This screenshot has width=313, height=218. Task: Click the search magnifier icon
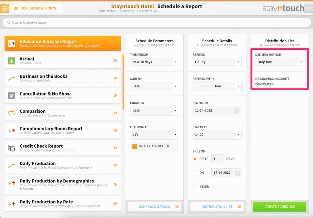tap(9, 23)
